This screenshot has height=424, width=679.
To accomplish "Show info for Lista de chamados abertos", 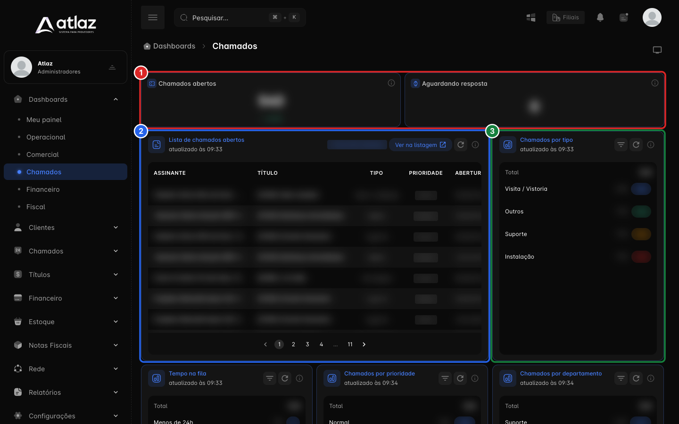I will (475, 145).
